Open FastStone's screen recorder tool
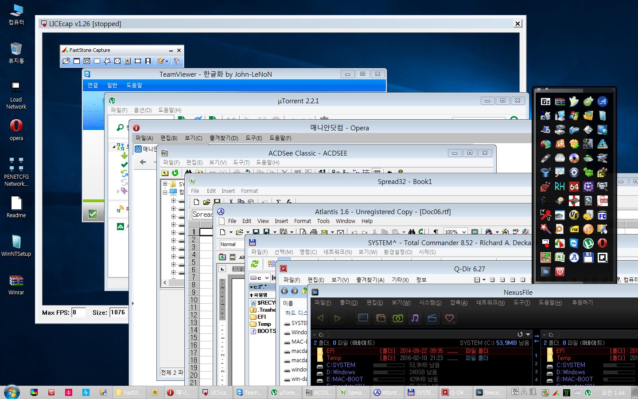The height and width of the screenshot is (399, 638). click(148, 61)
